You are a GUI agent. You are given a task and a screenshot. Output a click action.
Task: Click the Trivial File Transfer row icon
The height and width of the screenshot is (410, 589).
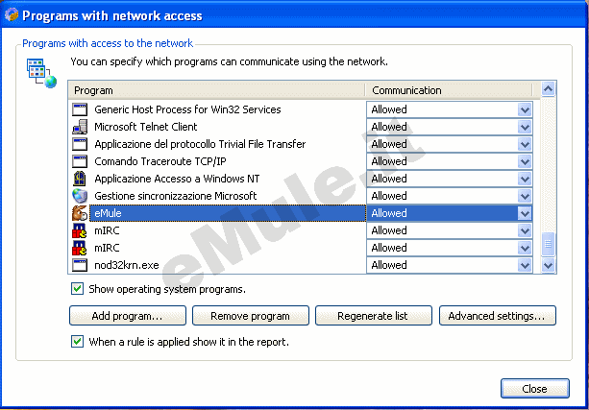point(80,144)
